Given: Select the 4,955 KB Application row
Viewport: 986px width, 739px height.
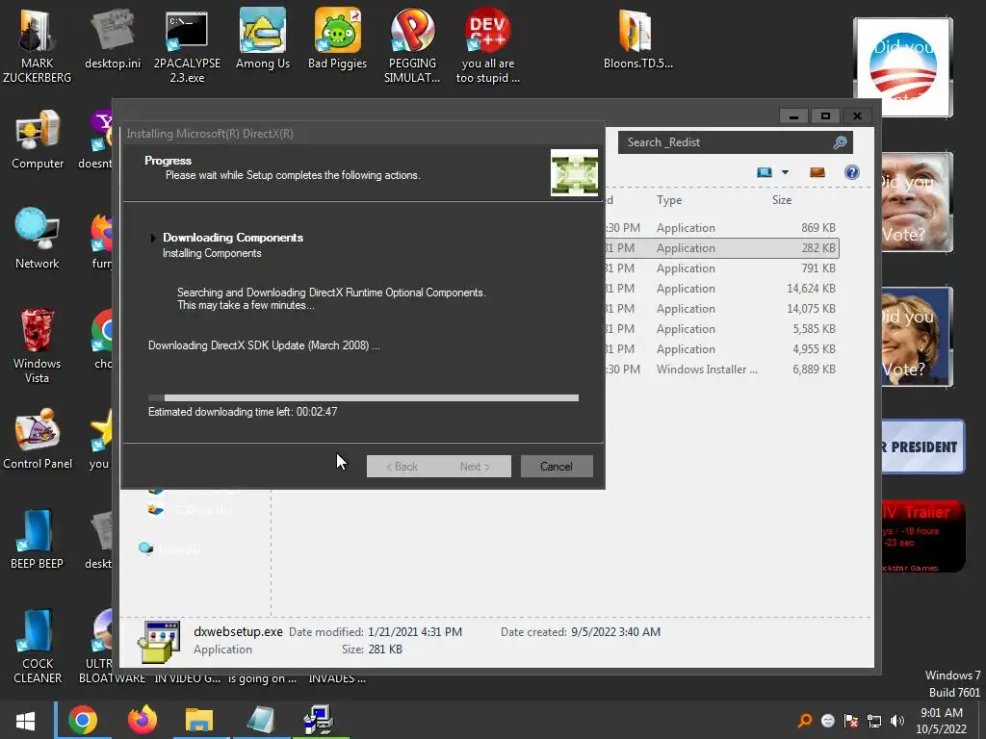Looking at the screenshot, I should [x=722, y=348].
